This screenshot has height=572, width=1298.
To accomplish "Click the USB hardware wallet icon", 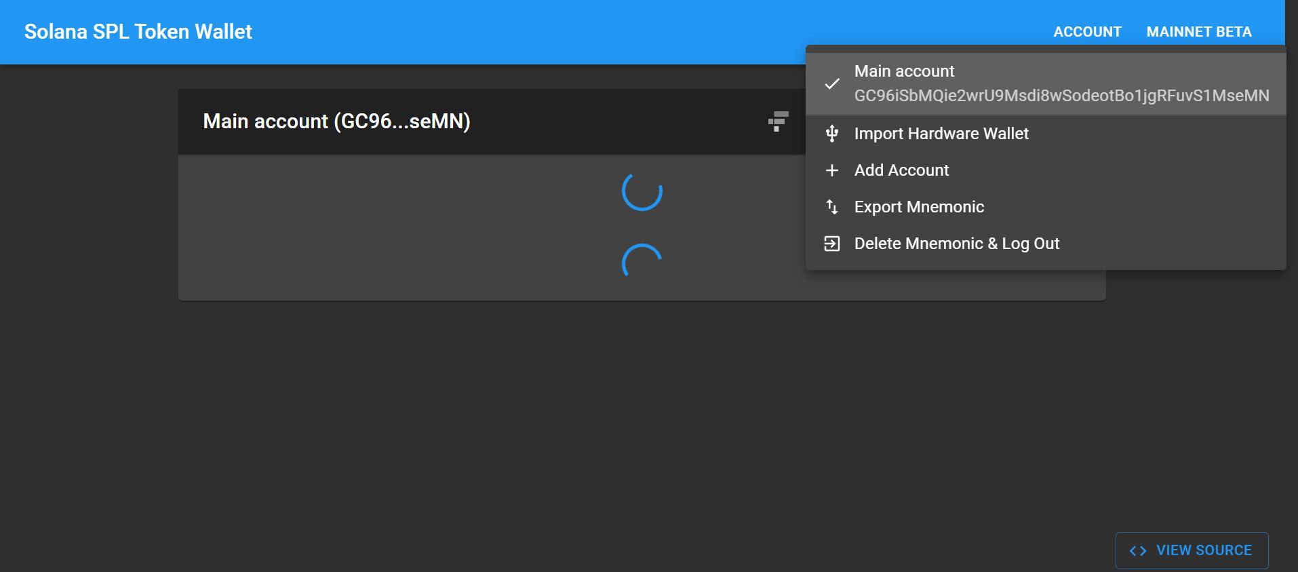I will pos(832,134).
